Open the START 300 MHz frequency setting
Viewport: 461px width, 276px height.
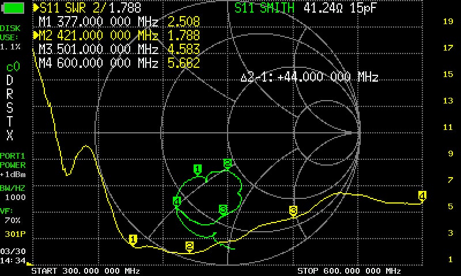(85, 271)
